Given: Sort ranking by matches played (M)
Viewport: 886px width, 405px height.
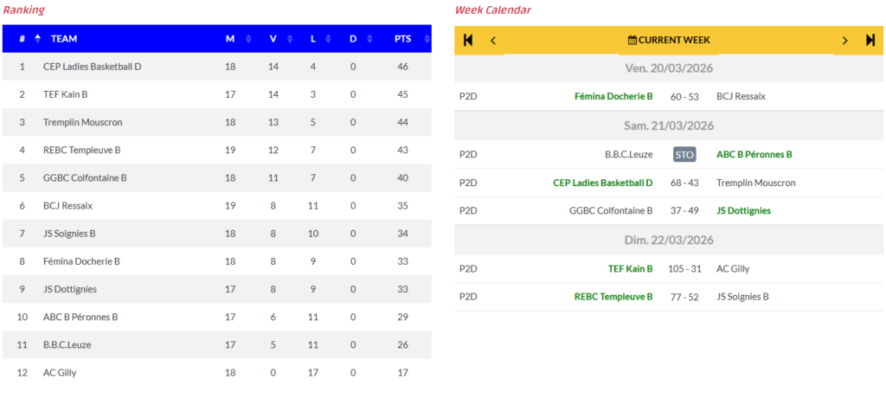Looking at the screenshot, I should [x=230, y=39].
